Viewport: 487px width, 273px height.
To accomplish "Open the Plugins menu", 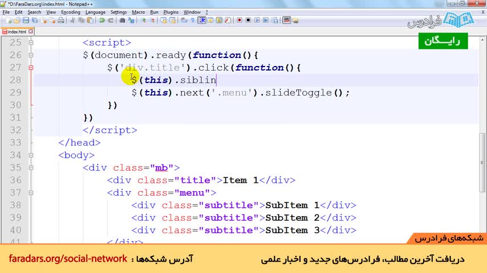I will click(x=171, y=12).
